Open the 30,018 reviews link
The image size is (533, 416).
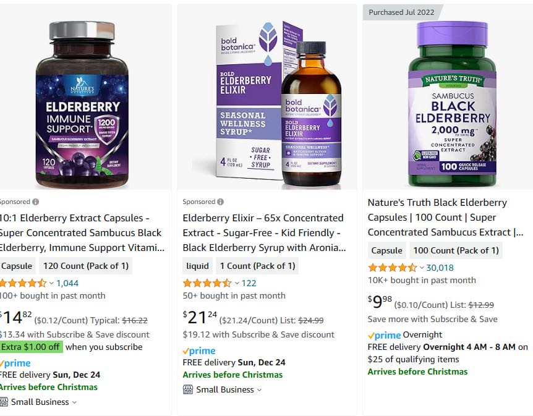[x=440, y=268]
